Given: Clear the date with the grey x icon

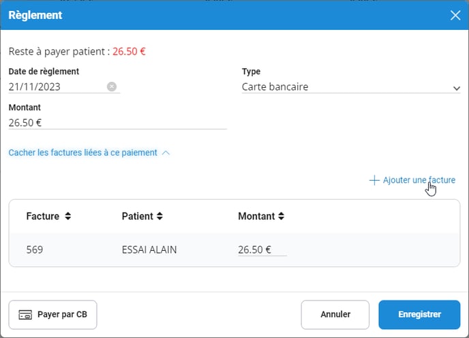Looking at the screenshot, I should [x=112, y=87].
